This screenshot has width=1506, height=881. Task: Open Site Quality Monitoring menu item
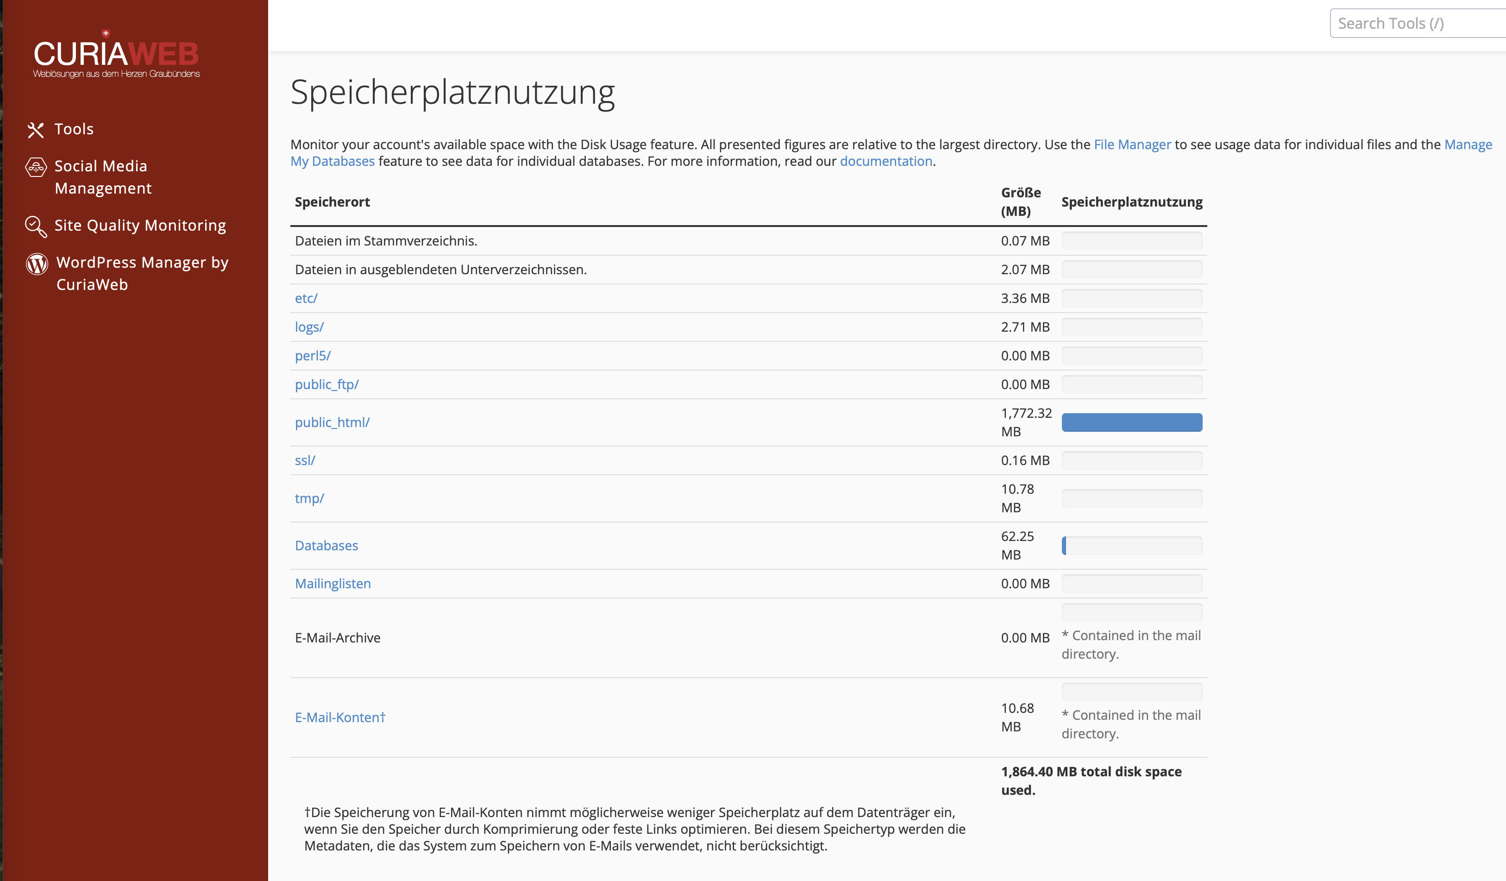coord(140,225)
